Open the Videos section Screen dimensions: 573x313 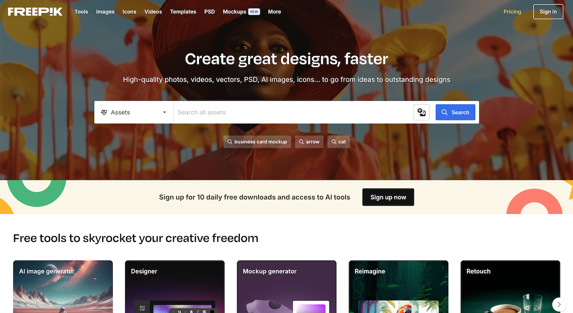coord(153,11)
